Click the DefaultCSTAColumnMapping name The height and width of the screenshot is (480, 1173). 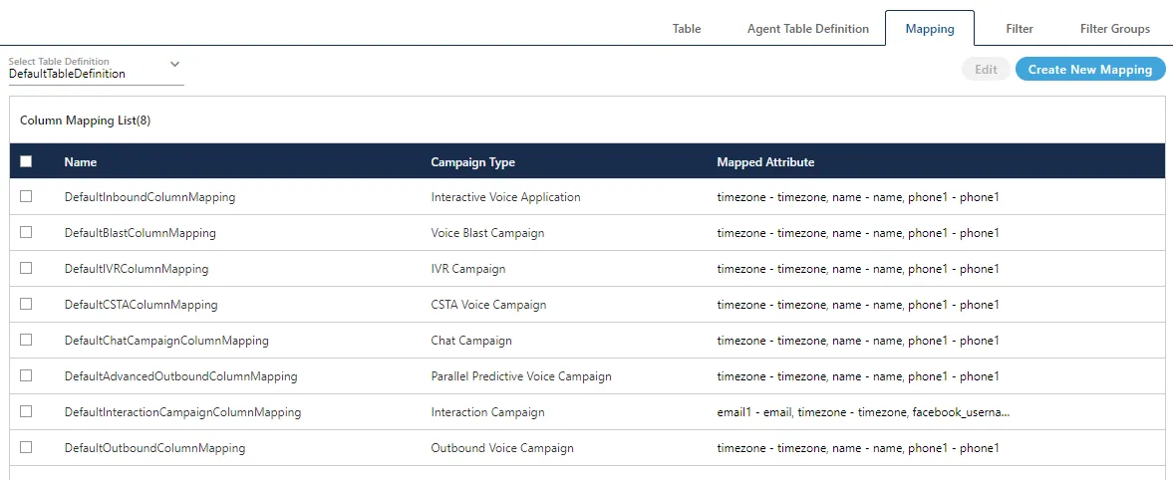click(x=141, y=305)
